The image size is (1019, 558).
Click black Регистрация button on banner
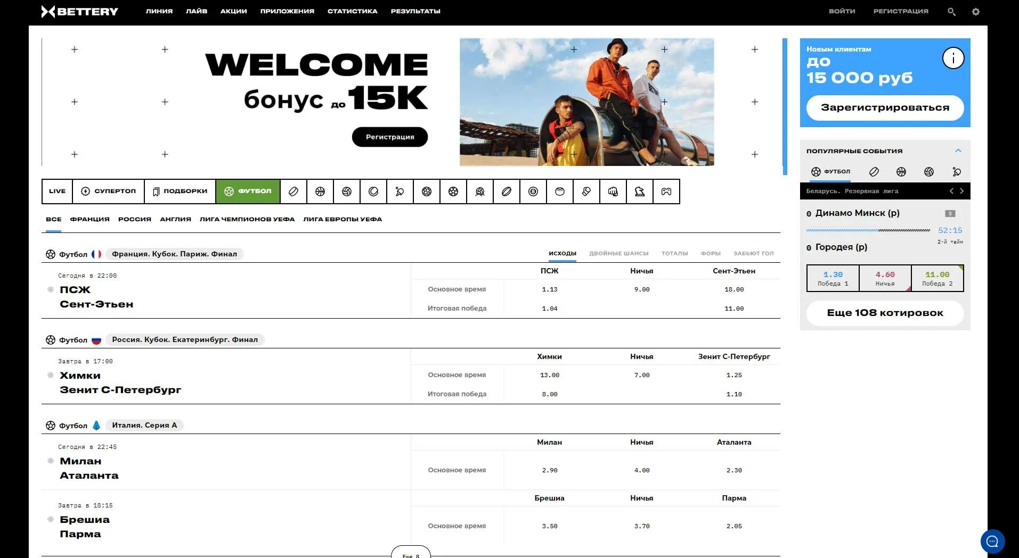coord(390,137)
